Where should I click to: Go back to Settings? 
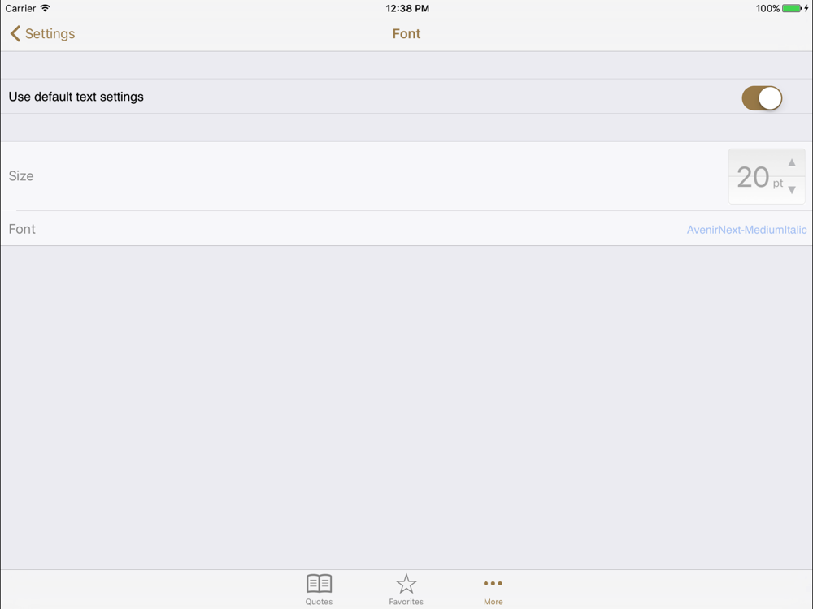tap(50, 33)
